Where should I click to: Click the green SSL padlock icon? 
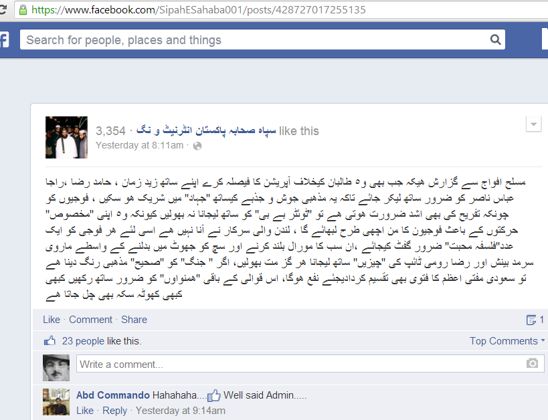(23, 10)
